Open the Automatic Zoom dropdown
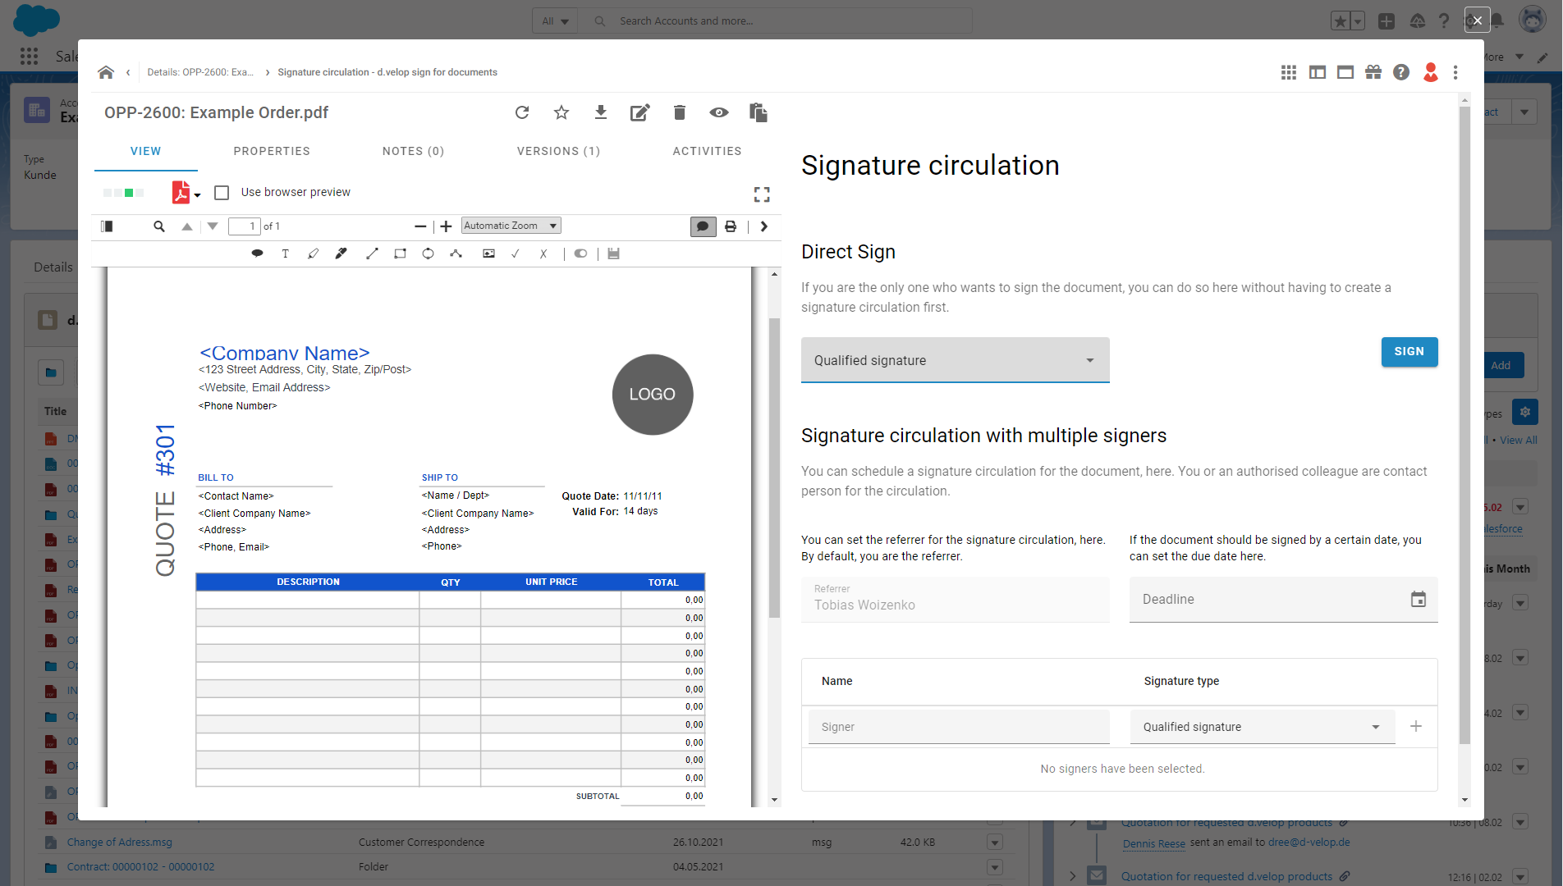Viewport: 1563px width, 886px height. [510, 225]
